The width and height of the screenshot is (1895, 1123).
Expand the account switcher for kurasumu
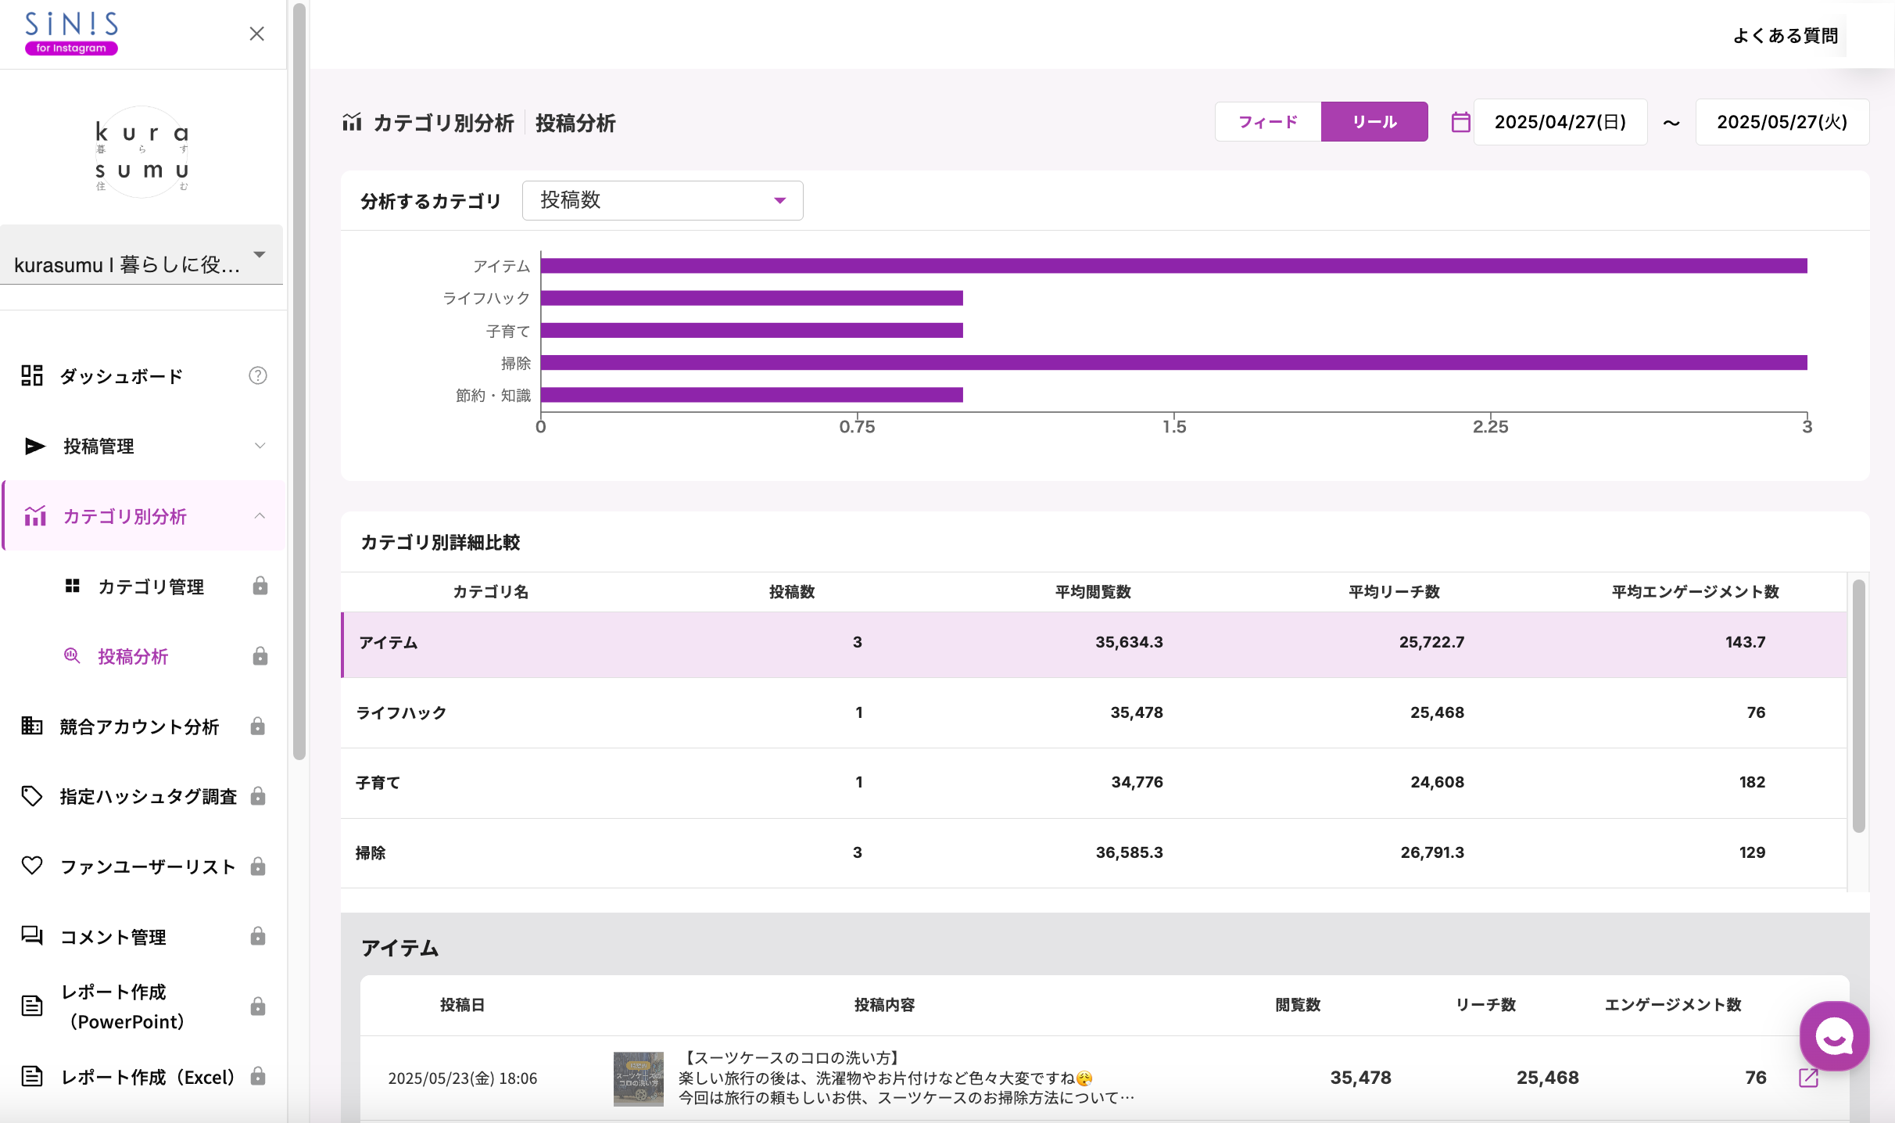coord(259,254)
